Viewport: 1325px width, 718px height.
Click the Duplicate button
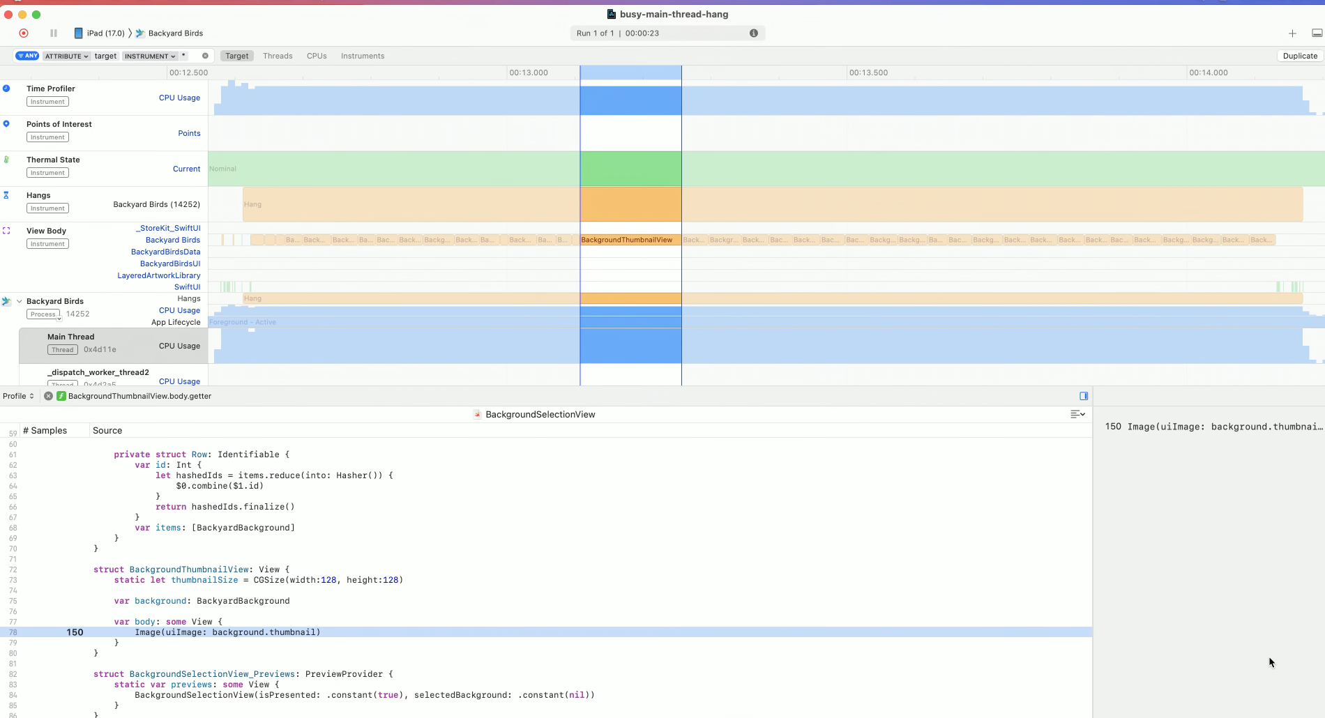tap(1300, 56)
